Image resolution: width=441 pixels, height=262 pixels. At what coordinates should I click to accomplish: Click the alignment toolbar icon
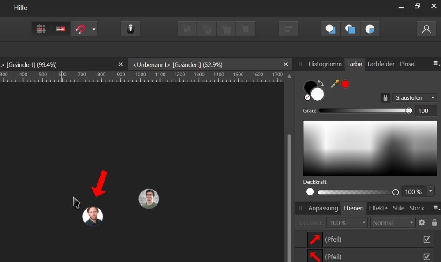point(288,29)
